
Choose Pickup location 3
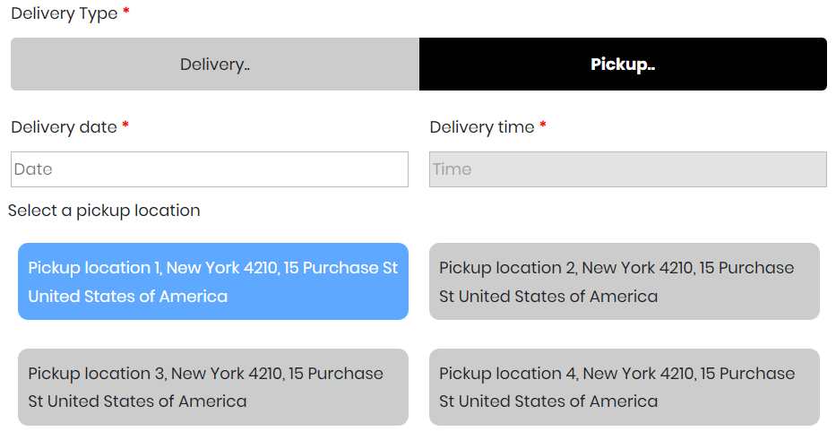[x=213, y=387]
